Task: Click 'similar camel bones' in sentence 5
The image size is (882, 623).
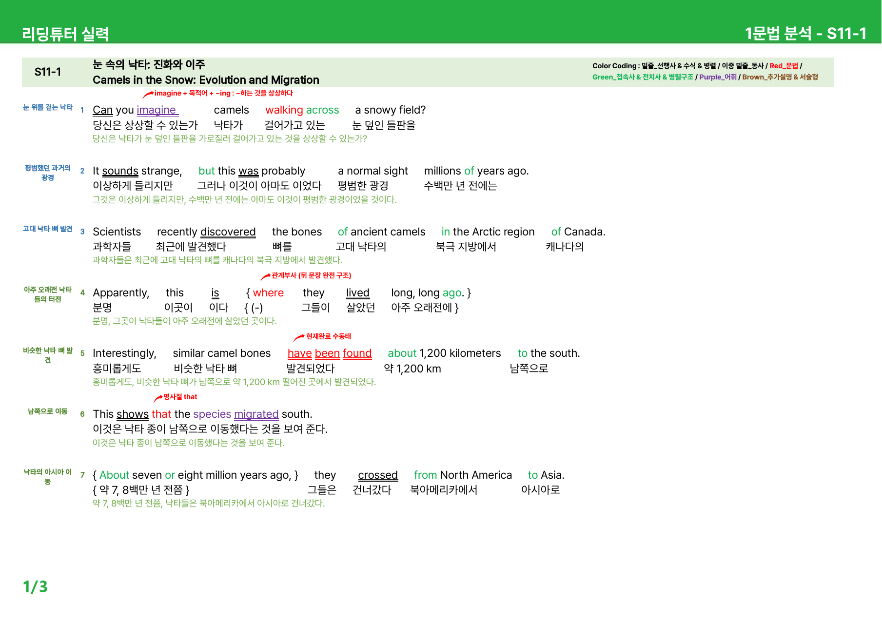Action: pos(222,353)
